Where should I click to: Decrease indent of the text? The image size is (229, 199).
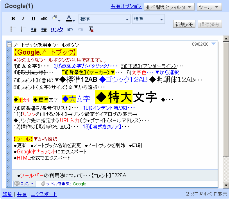point(44,29)
